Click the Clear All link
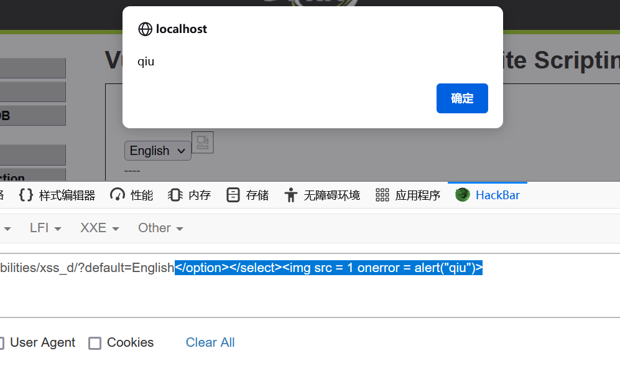Viewport: 620px width, 376px height. (x=210, y=342)
